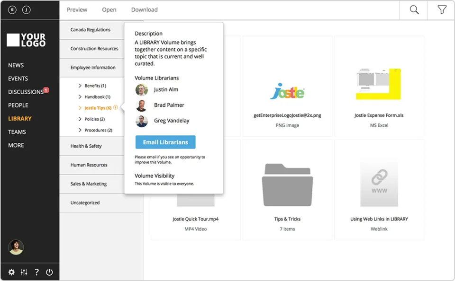
Task: Open the Procedures (2) volume label
Action: coord(99,131)
